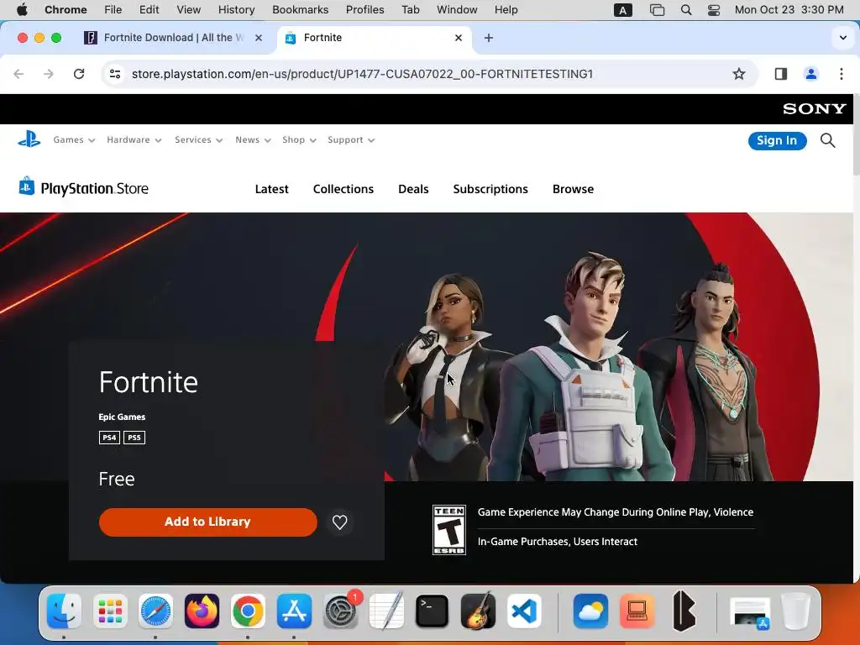This screenshot has height=645, width=860.
Task: Bookmark this page with star icon
Action: point(739,74)
